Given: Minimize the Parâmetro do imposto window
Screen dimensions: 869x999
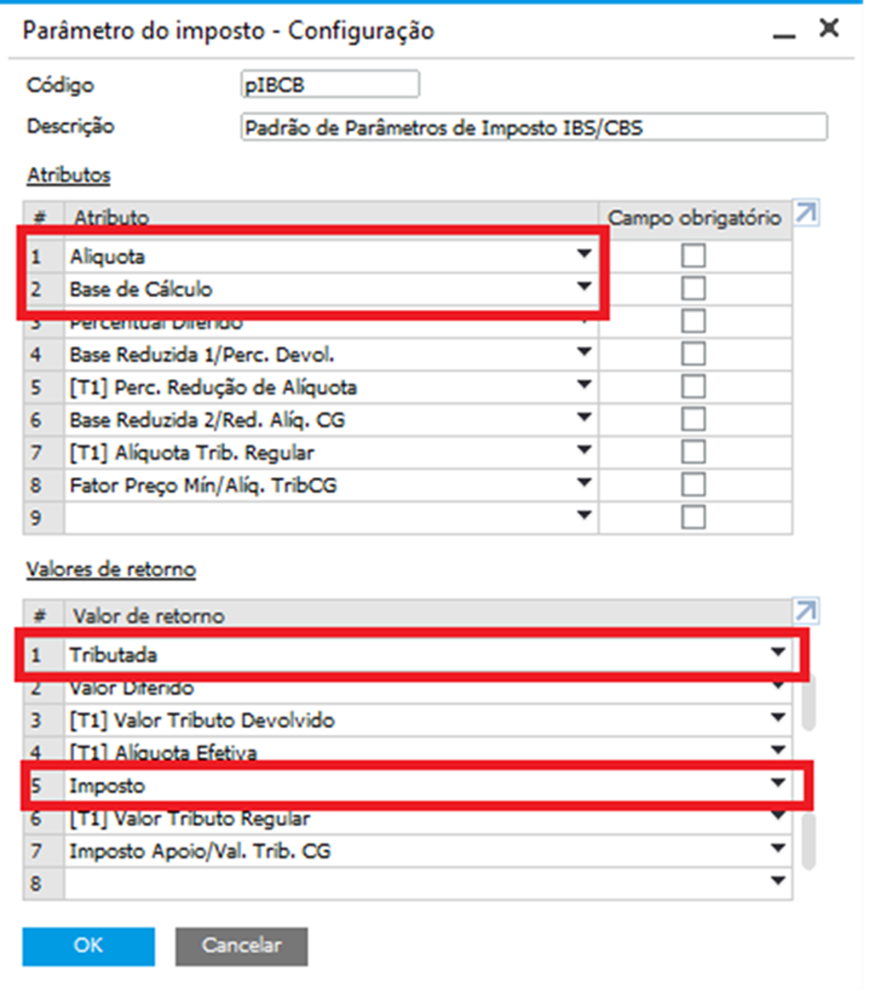Looking at the screenshot, I should coord(784,32).
